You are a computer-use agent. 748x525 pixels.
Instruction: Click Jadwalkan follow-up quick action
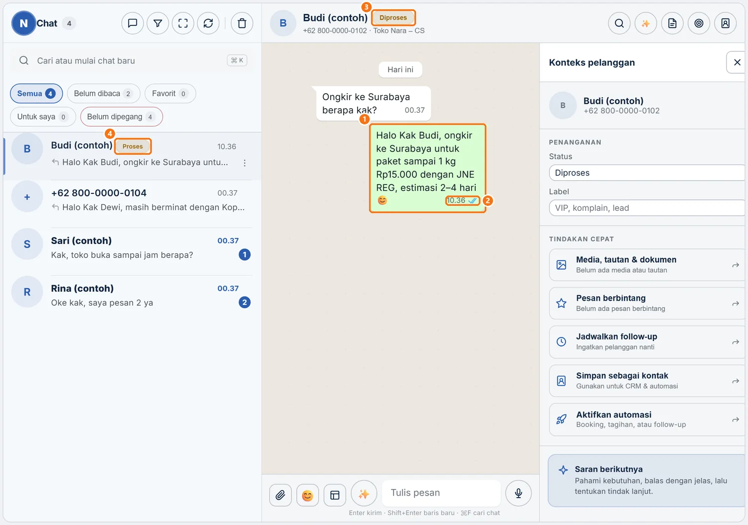(x=647, y=342)
